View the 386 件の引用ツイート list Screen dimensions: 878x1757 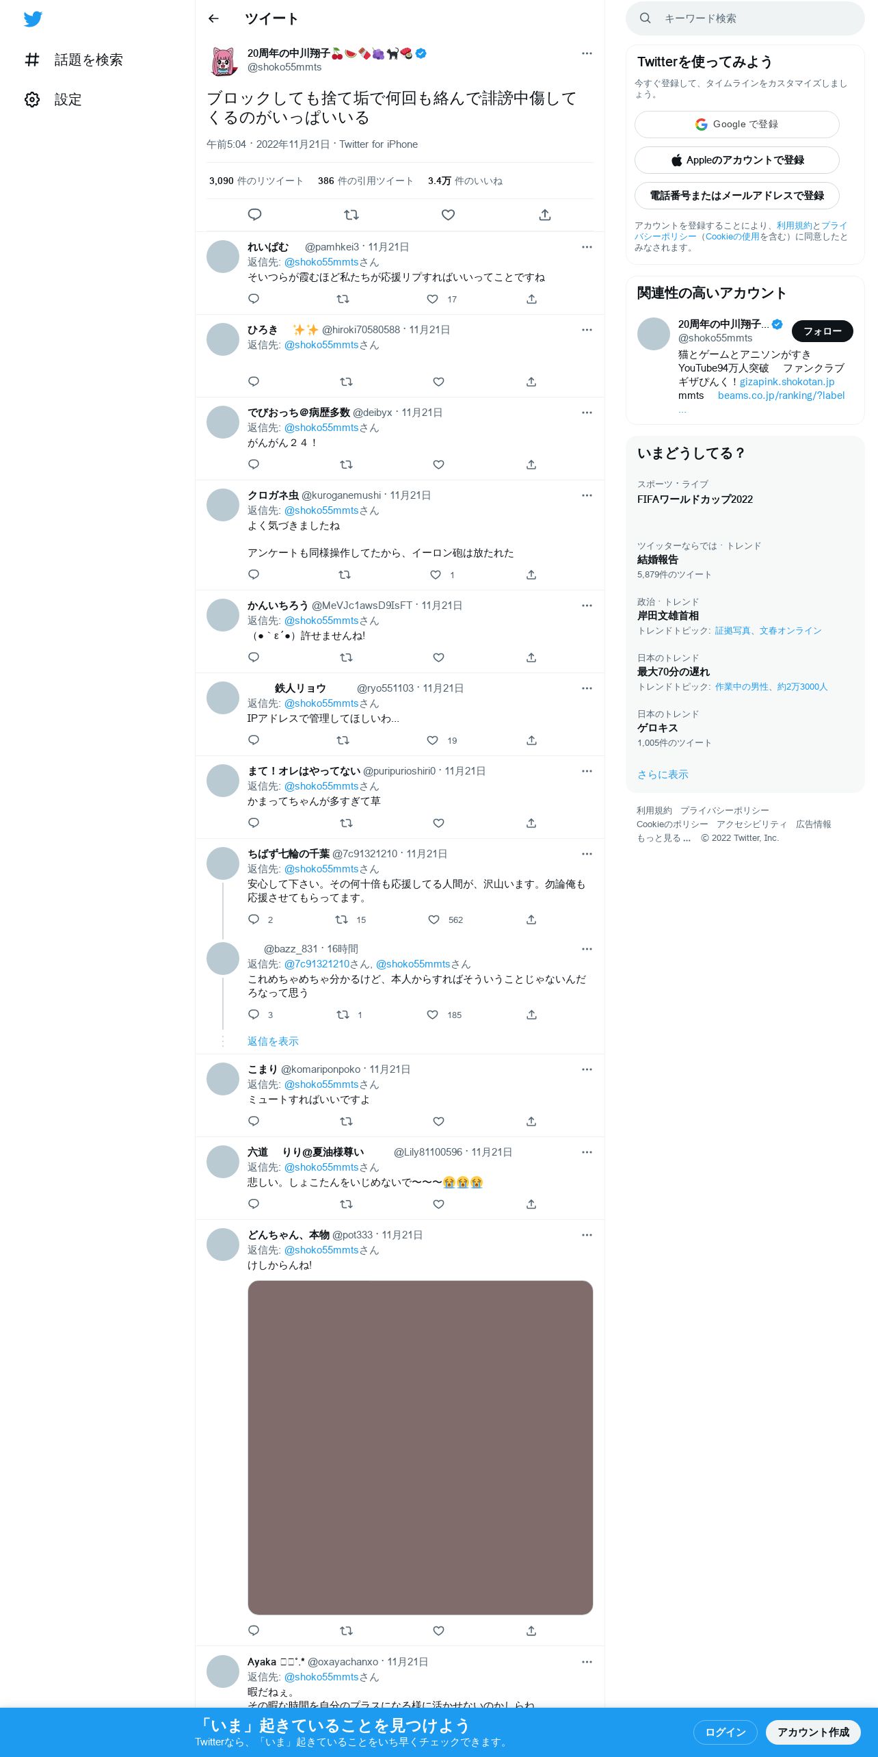tap(366, 181)
